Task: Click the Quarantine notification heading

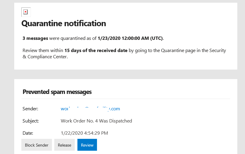Action: [x=63, y=23]
